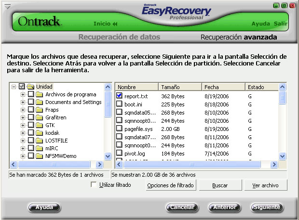Click the folder tree vertical scrollbar thumb
299x220 pixels.
(108, 104)
